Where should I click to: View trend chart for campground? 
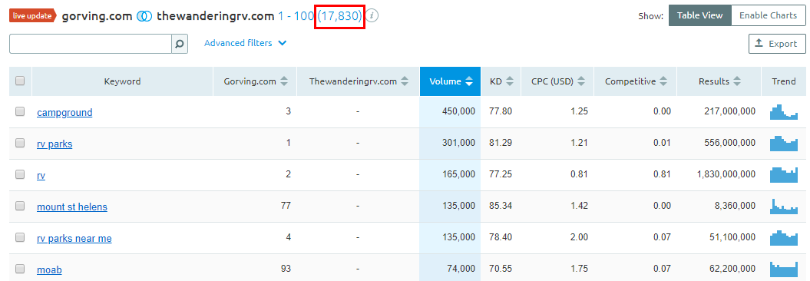pos(784,111)
